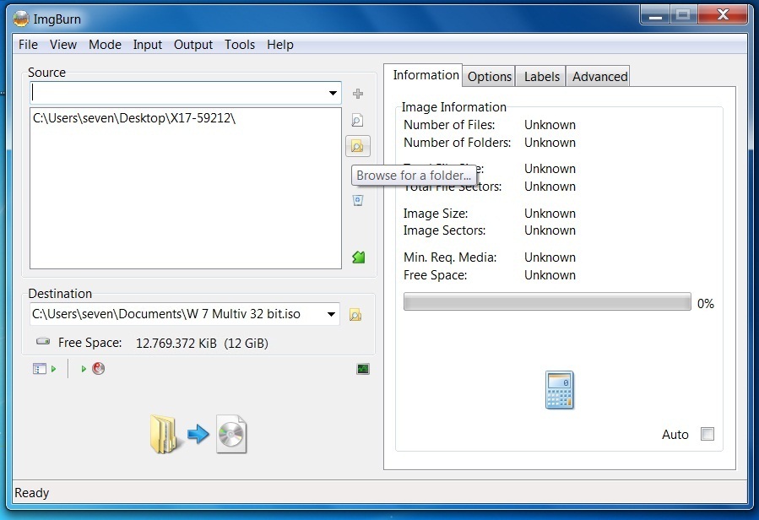Open the queue window icon with green arrow
The width and height of the screenshot is (759, 520).
click(x=45, y=369)
